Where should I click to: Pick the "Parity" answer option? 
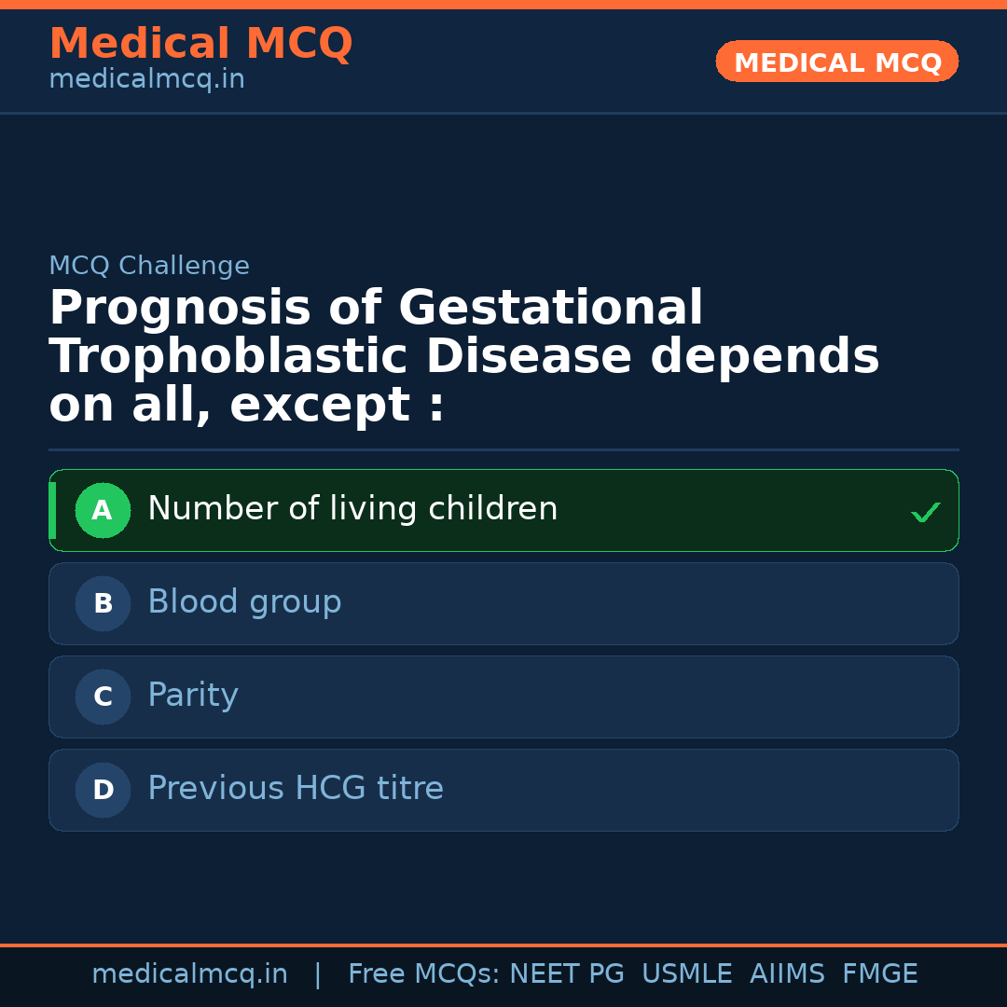[193, 696]
